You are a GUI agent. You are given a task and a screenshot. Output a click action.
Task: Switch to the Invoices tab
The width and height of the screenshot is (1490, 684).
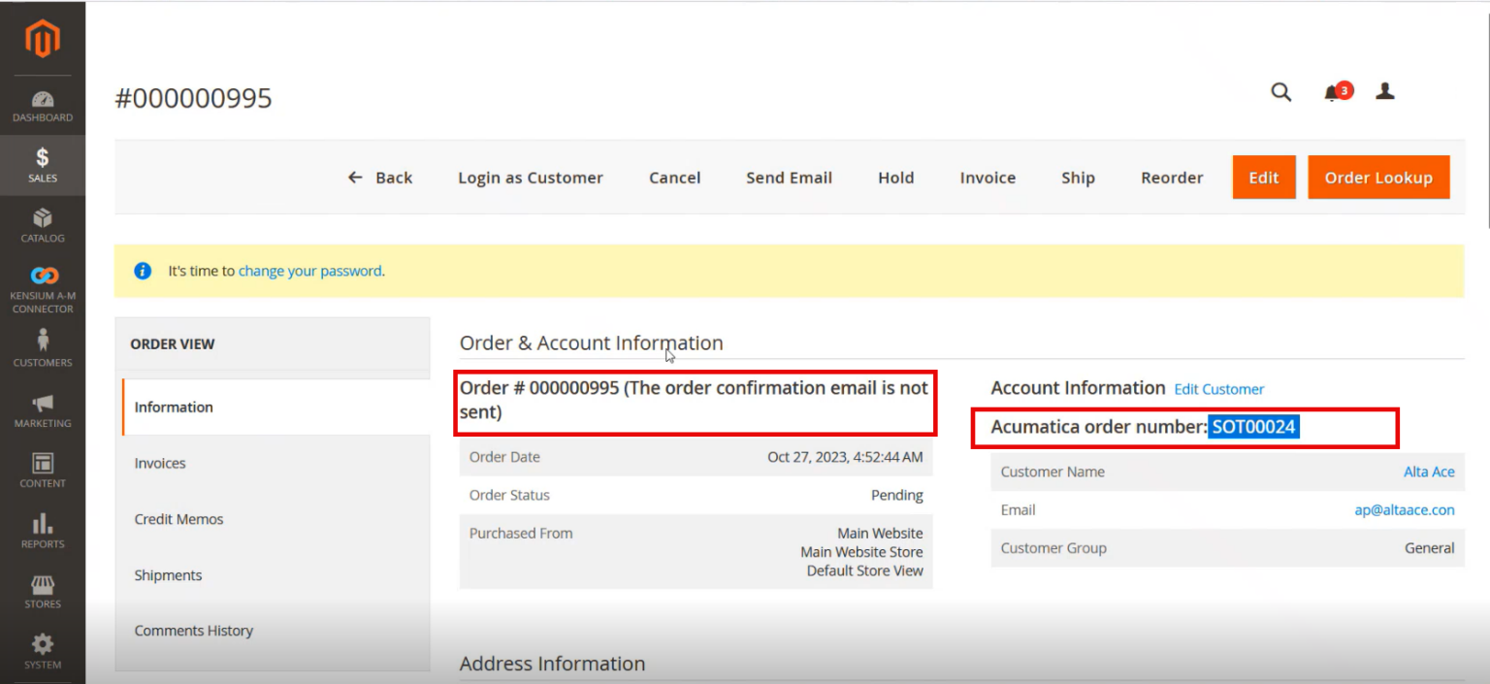[160, 463]
